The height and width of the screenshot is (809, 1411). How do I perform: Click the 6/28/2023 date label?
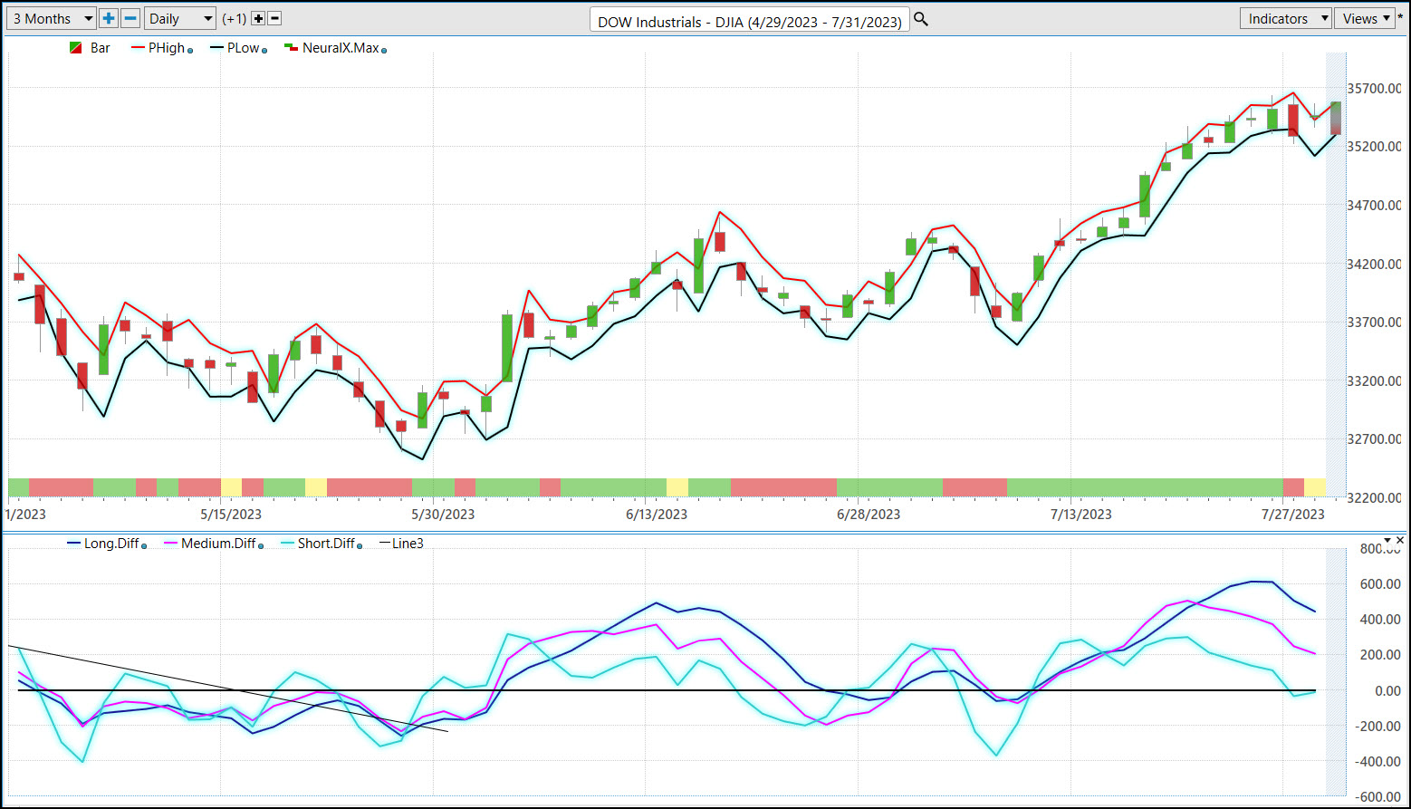click(x=869, y=515)
